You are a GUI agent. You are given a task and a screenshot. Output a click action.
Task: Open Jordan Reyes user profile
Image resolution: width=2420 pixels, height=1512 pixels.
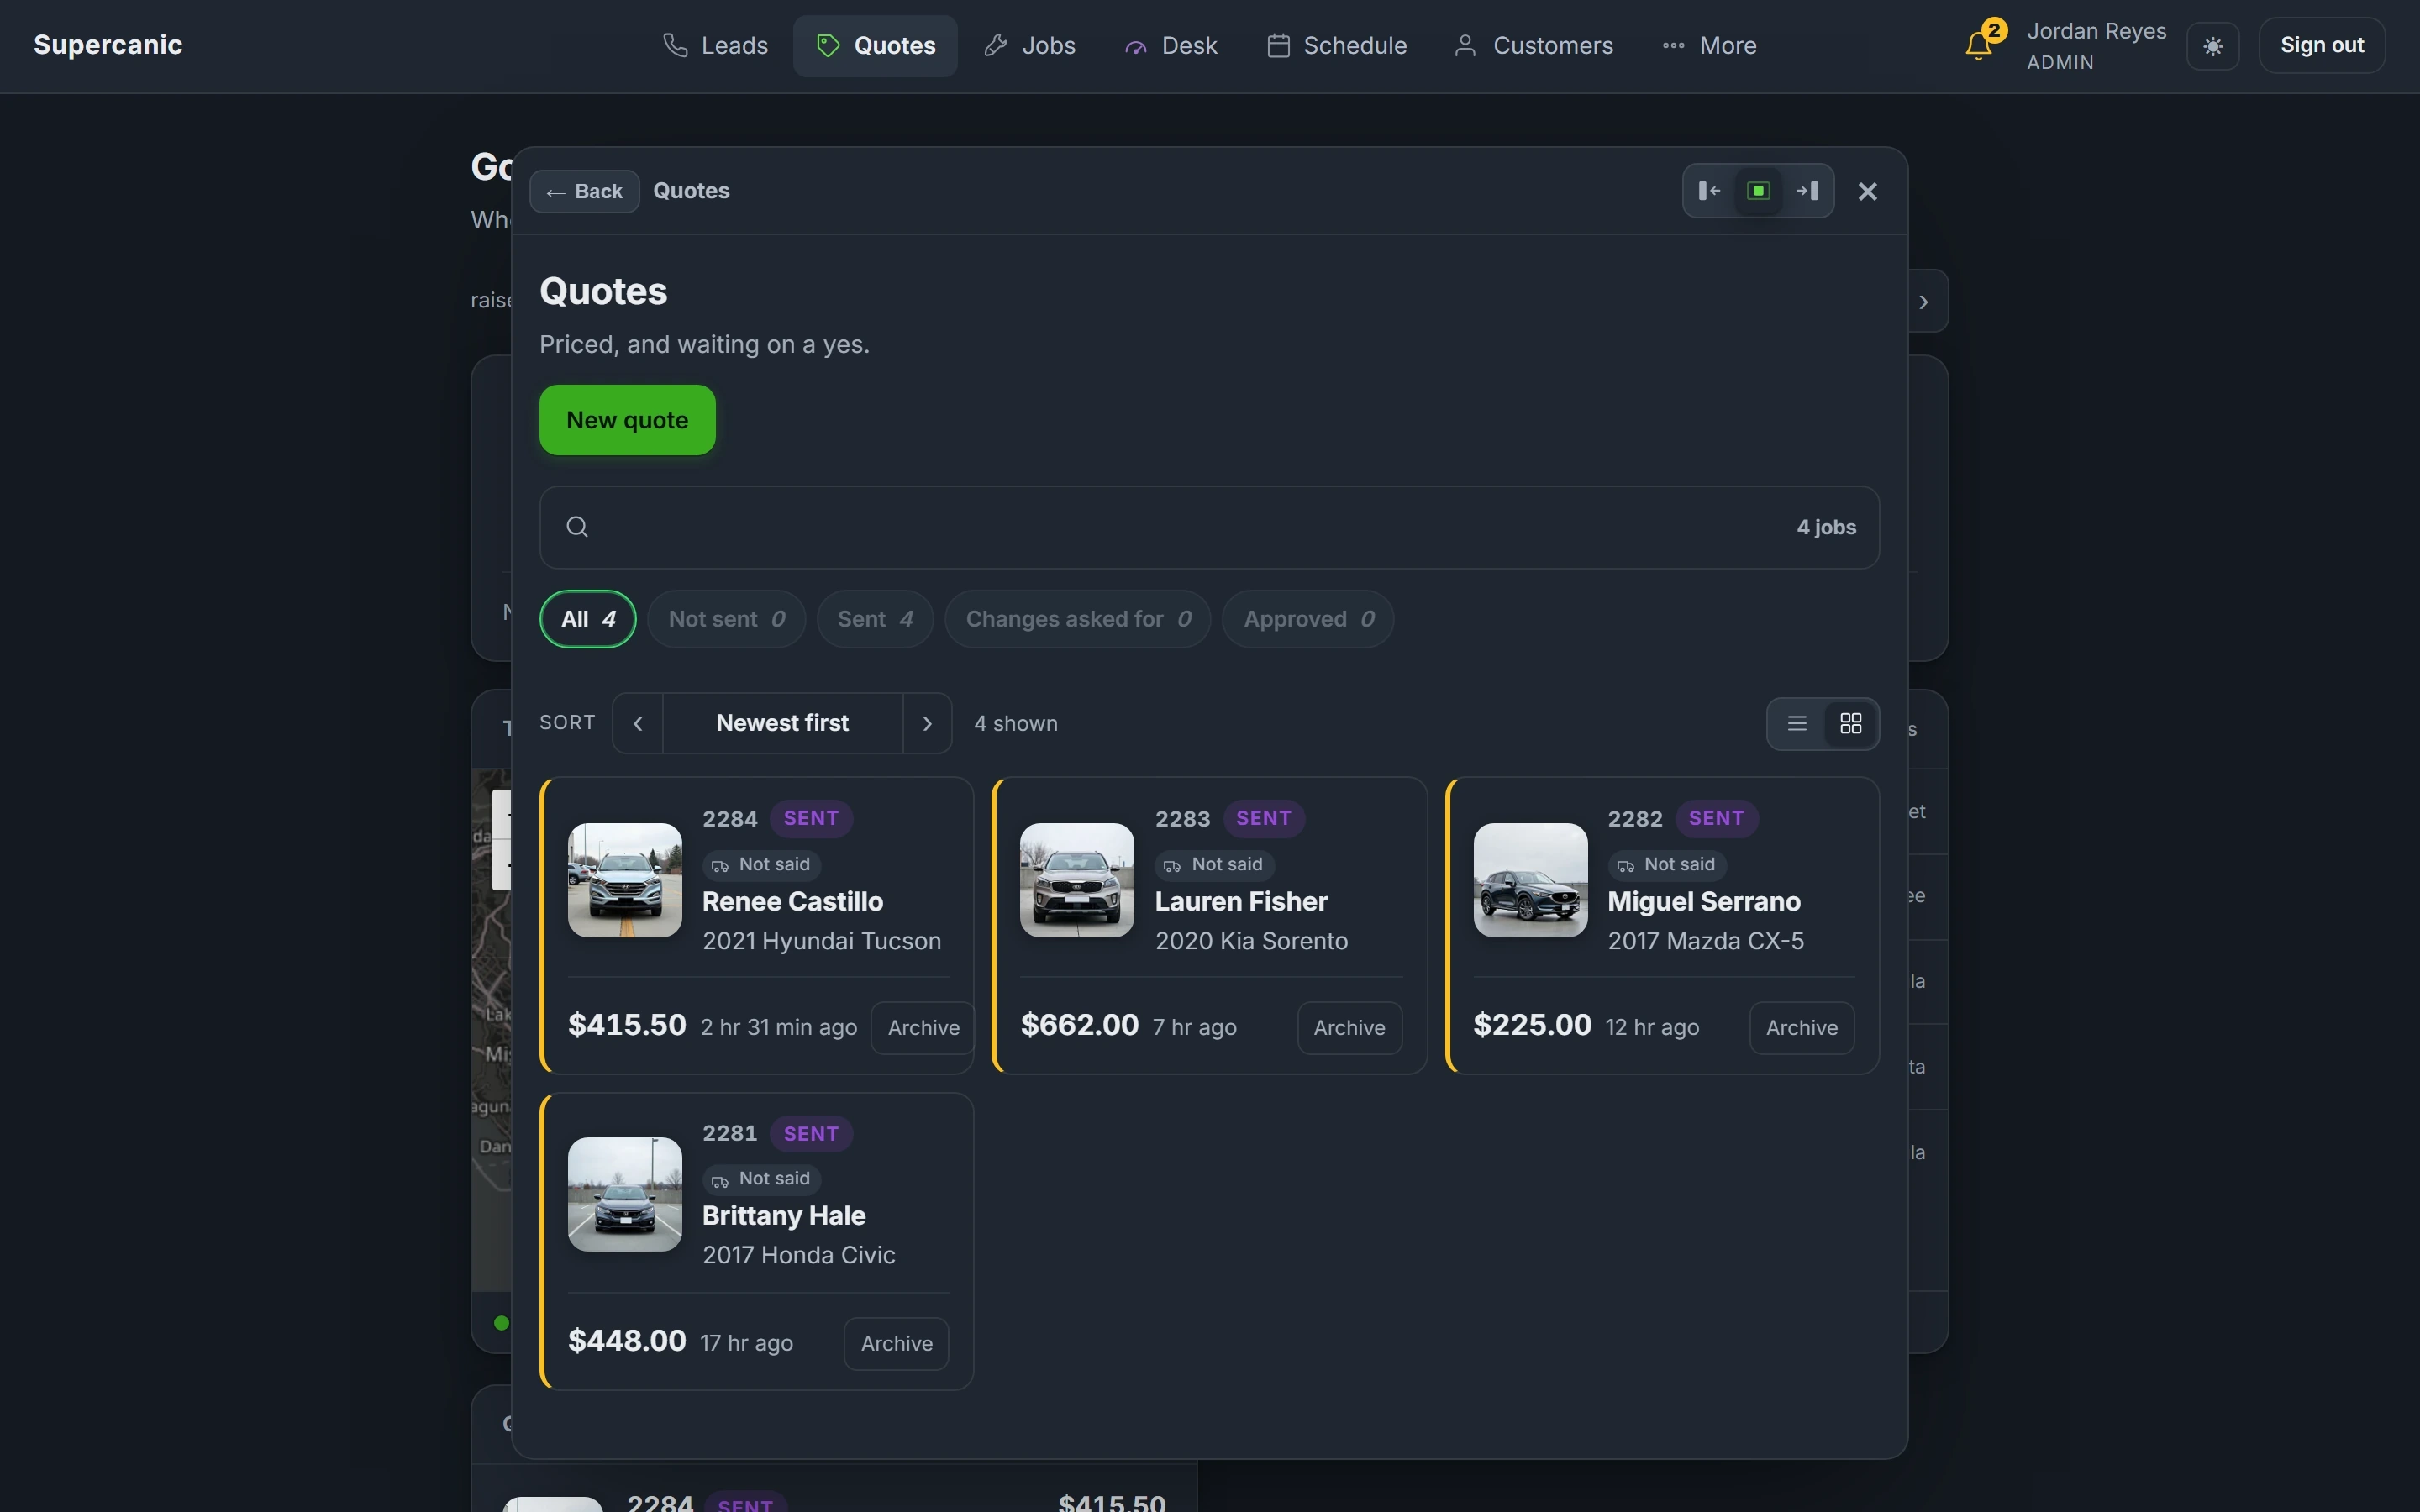tap(2096, 46)
